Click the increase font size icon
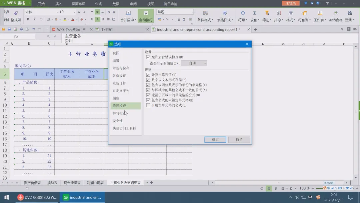This screenshot has height=203, width=360. [79, 12]
